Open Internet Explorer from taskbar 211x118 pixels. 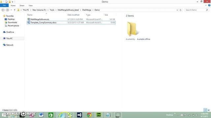(60, 115)
